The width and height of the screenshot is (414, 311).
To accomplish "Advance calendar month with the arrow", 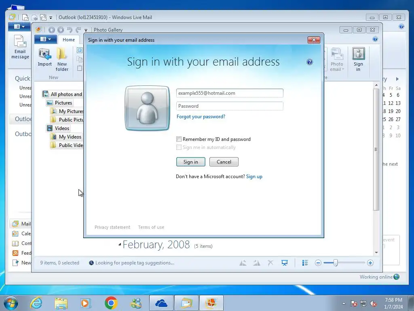I will point(397,79).
